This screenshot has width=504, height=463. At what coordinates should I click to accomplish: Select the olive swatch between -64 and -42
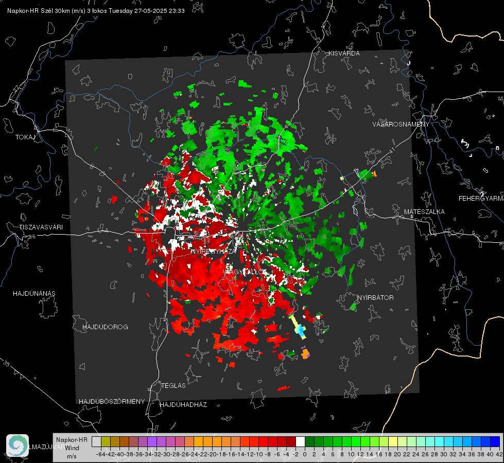pos(106,441)
